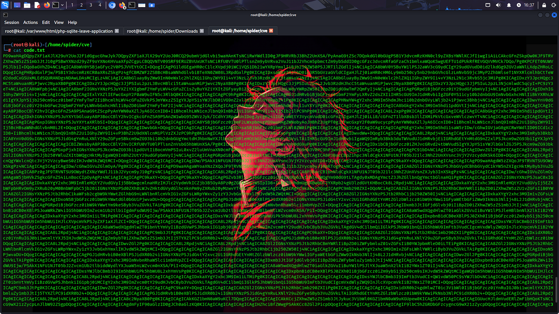Click the terminal window menu icon in the title bar
Viewport: 559px width, 314px height.
(x=6, y=15)
